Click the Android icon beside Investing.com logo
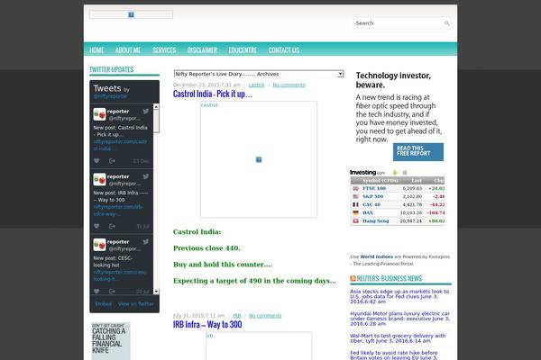The width and height of the screenshot is (541, 360). [x=395, y=173]
